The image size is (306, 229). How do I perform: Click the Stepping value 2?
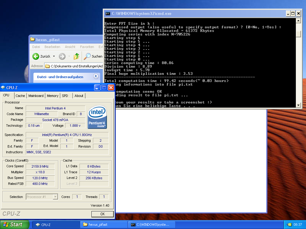pyautogui.click(x=101, y=140)
